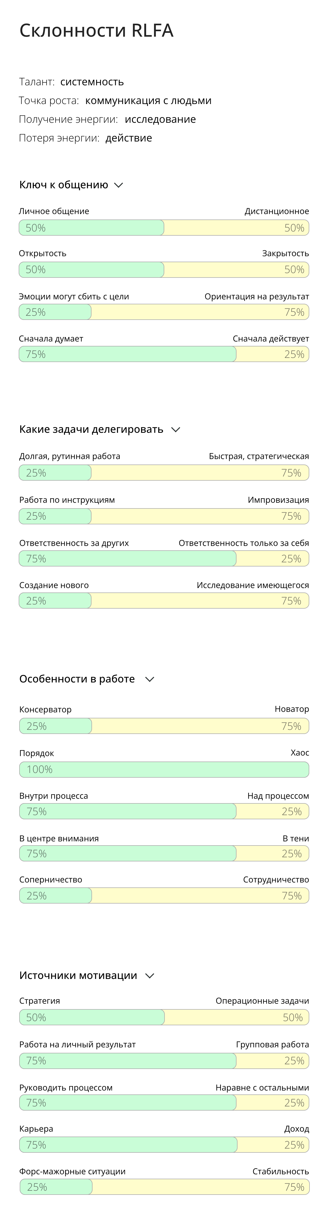Screen dimensions: 329x1225
Task: Collapse the «Источники мотивации» chevron
Action: pyautogui.click(x=150, y=976)
